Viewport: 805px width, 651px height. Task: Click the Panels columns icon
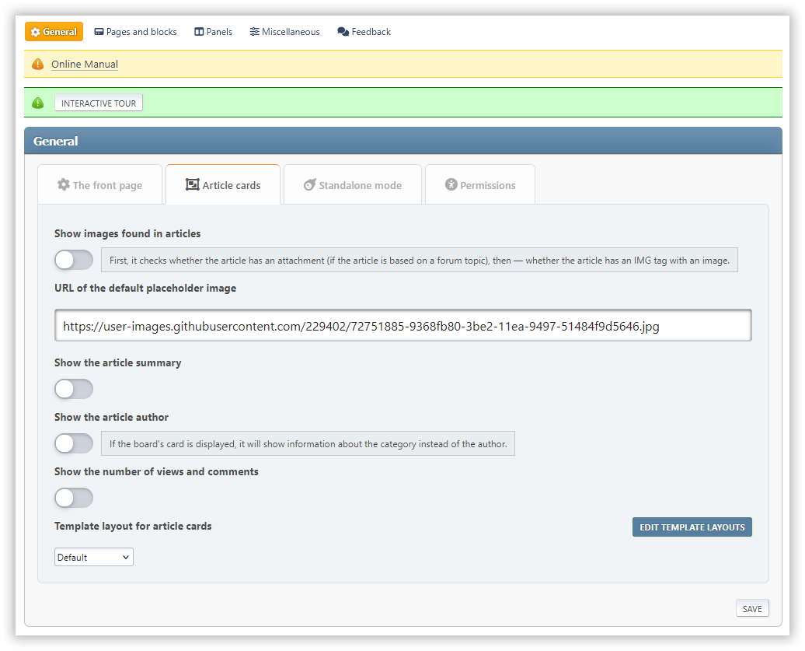click(199, 32)
